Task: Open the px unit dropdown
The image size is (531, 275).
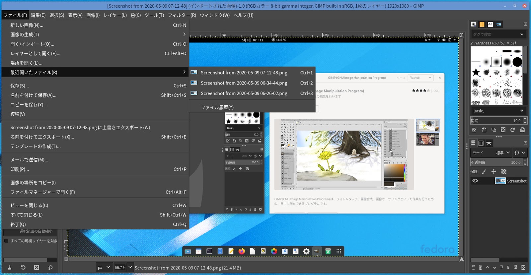Action: coord(104,267)
